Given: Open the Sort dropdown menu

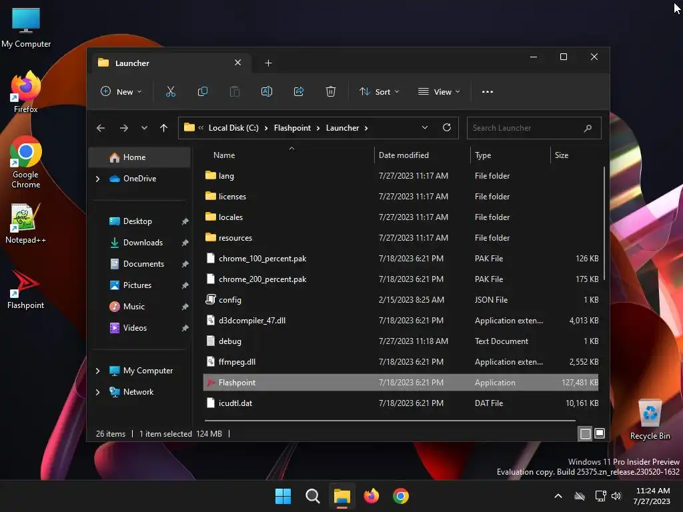Looking at the screenshot, I should click(379, 92).
